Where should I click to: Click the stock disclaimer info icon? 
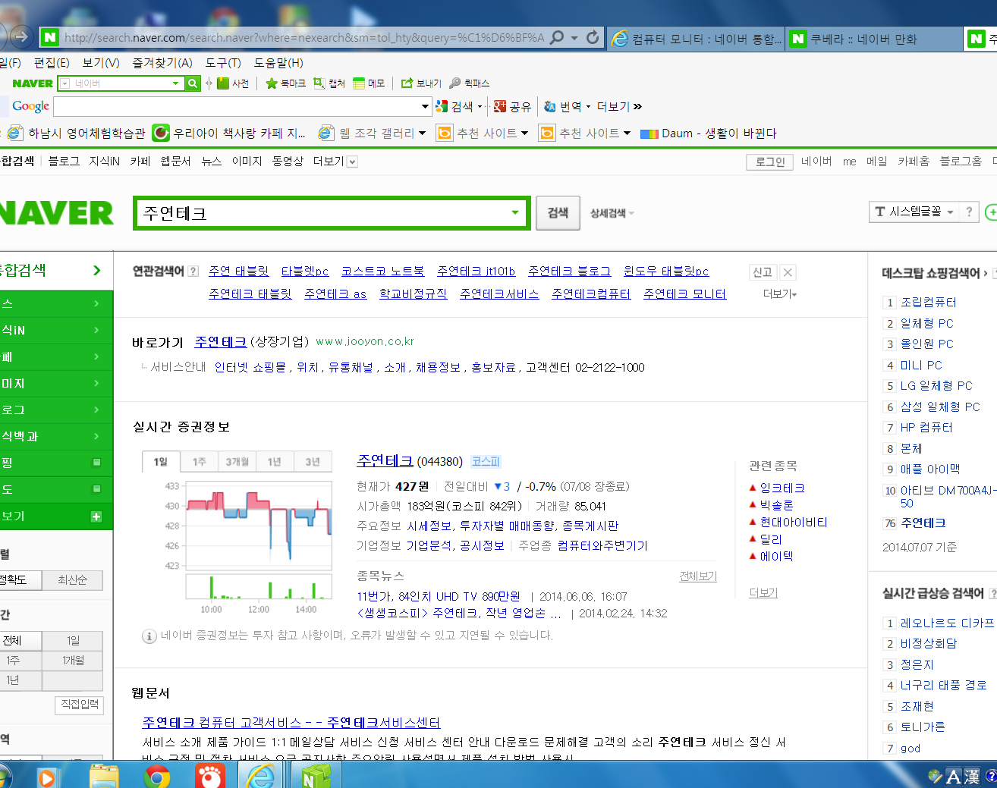tap(149, 636)
